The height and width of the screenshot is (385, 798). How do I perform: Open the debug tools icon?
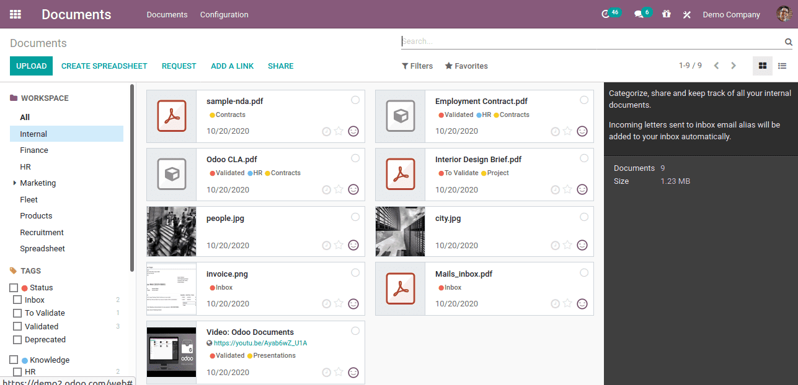pyautogui.click(x=686, y=14)
